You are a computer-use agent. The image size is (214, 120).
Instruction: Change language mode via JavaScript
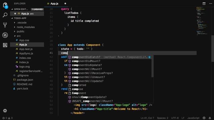193,118
